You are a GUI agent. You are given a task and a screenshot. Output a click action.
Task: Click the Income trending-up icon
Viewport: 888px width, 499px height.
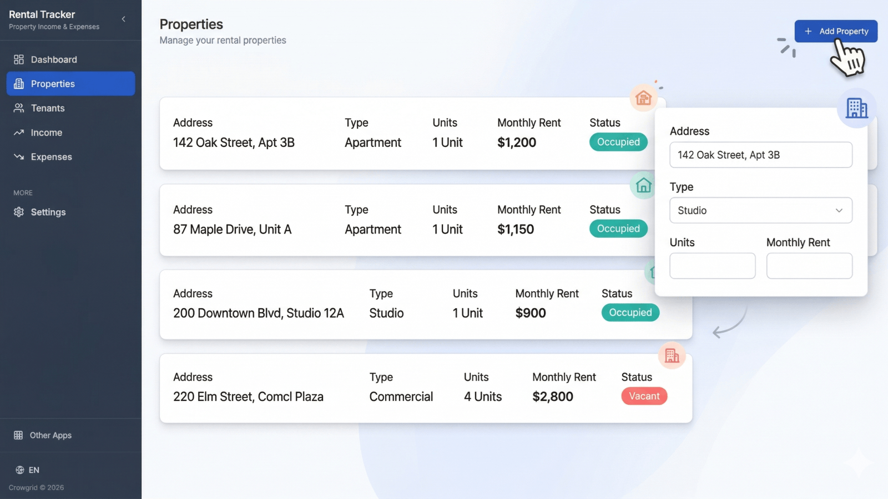(19, 133)
